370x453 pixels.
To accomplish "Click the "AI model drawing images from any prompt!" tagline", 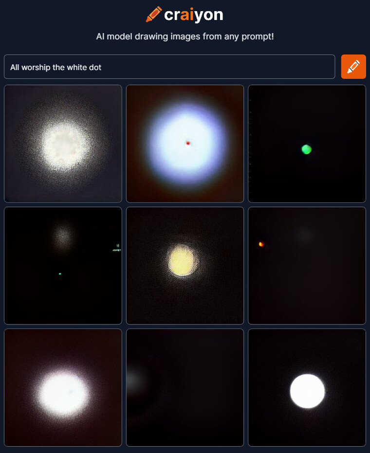I will pyautogui.click(x=185, y=36).
